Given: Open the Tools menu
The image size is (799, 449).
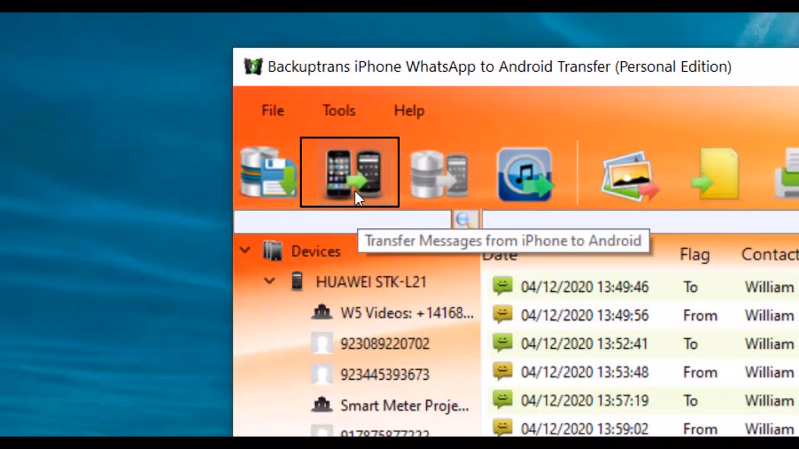Looking at the screenshot, I should click(x=339, y=110).
